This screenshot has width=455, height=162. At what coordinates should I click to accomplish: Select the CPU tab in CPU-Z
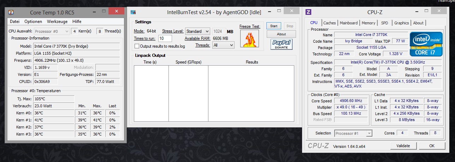(x=314, y=23)
